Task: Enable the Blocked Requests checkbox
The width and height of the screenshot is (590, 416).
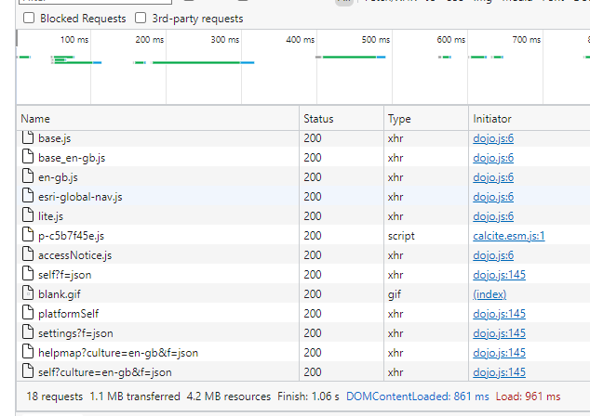Action: [x=29, y=18]
